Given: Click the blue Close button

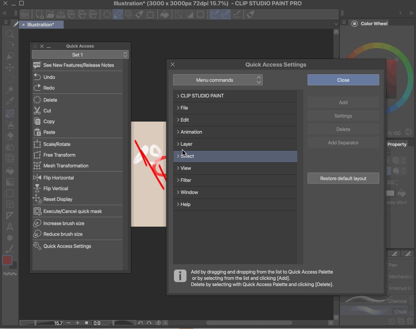Looking at the screenshot, I should point(343,80).
